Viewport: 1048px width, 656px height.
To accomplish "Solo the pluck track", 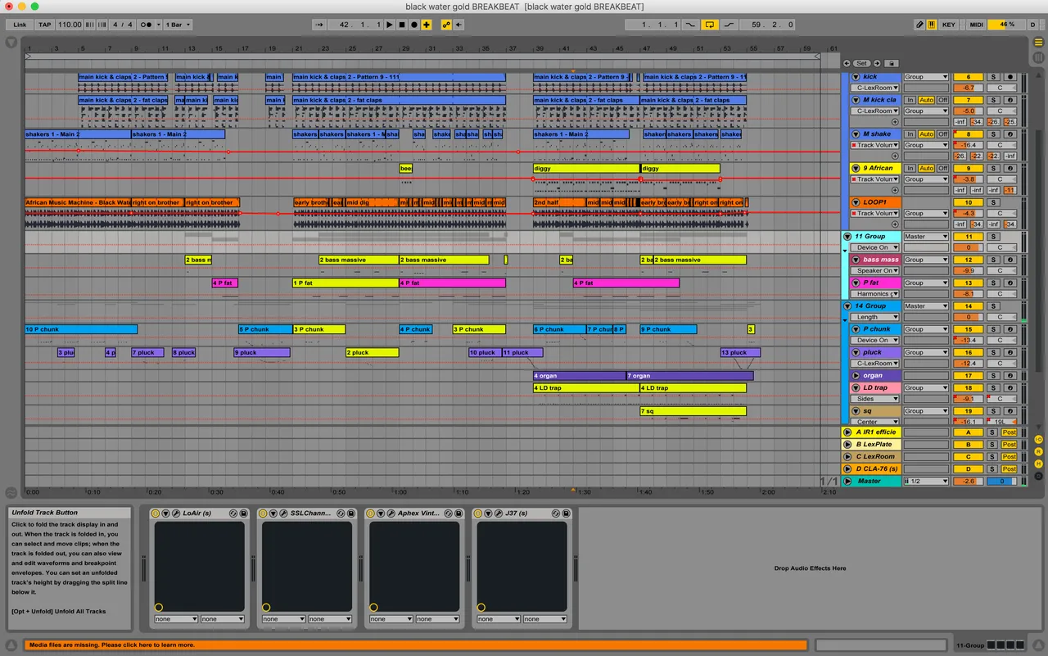I will [992, 353].
